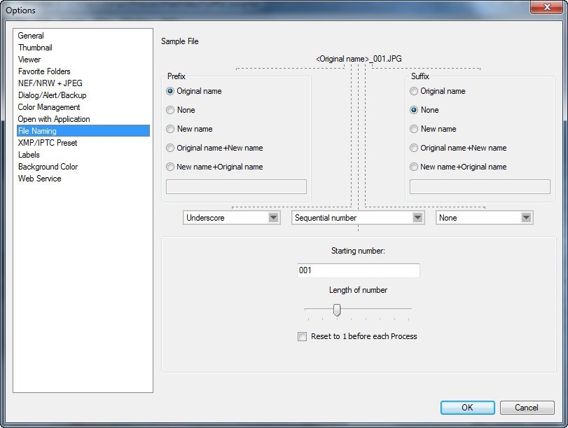Open the General options category
This screenshot has width=568, height=428.
[31, 36]
